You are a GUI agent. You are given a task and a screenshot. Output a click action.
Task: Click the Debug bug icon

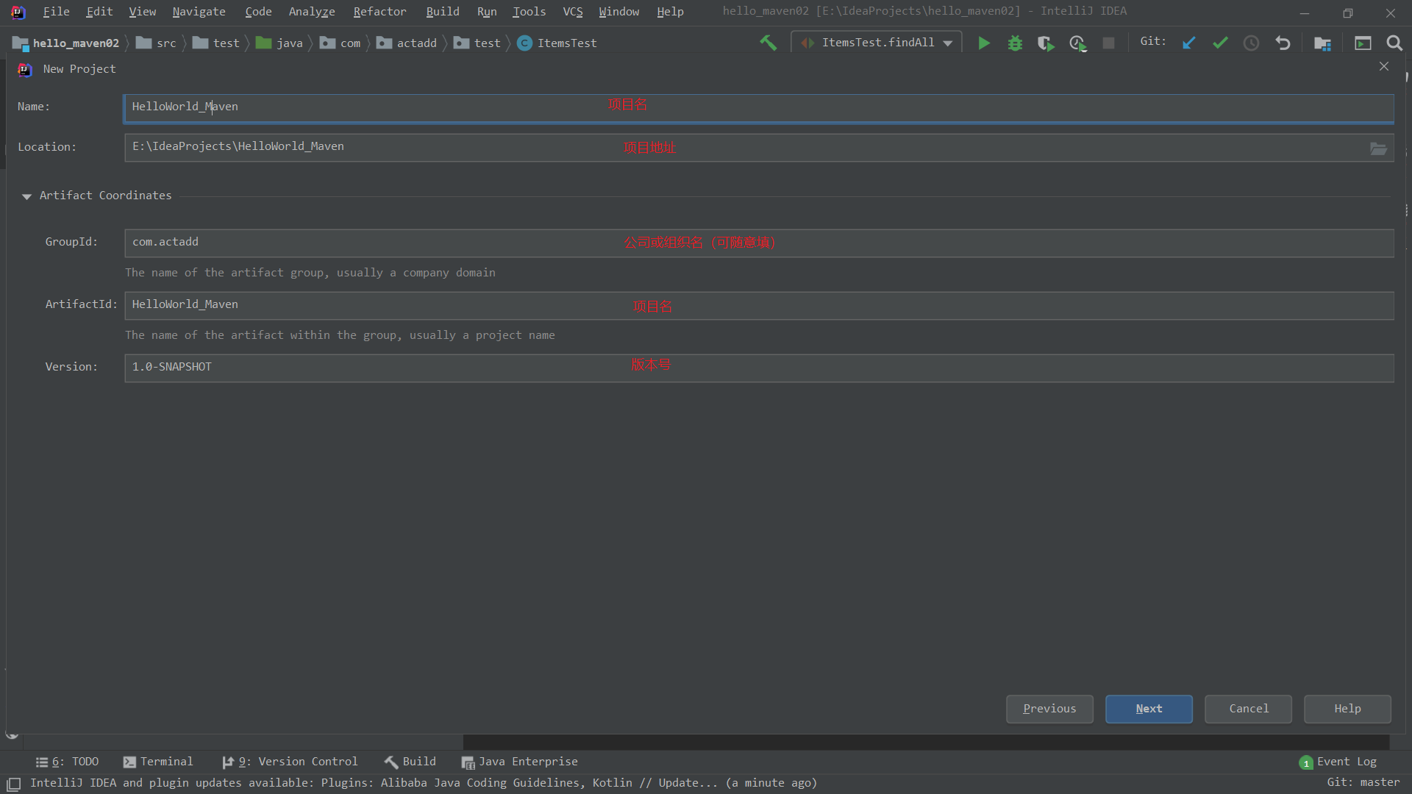[x=1015, y=43]
